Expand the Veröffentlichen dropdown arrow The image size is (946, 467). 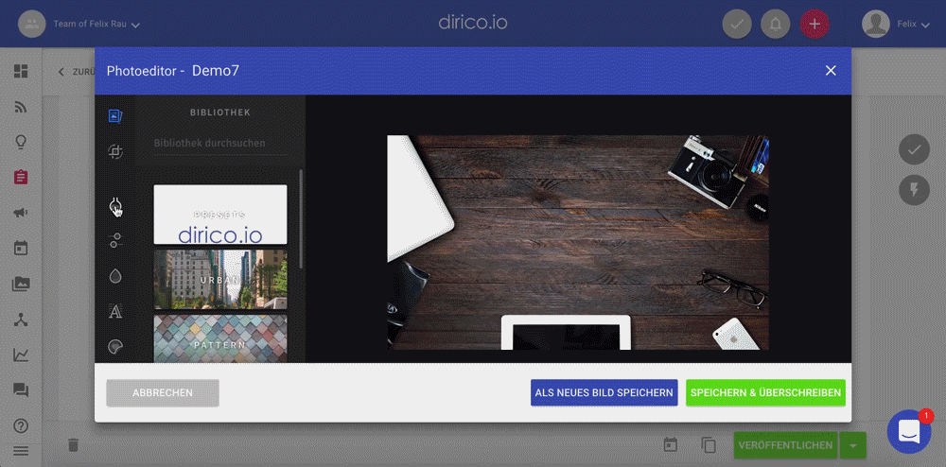pyautogui.click(x=852, y=445)
